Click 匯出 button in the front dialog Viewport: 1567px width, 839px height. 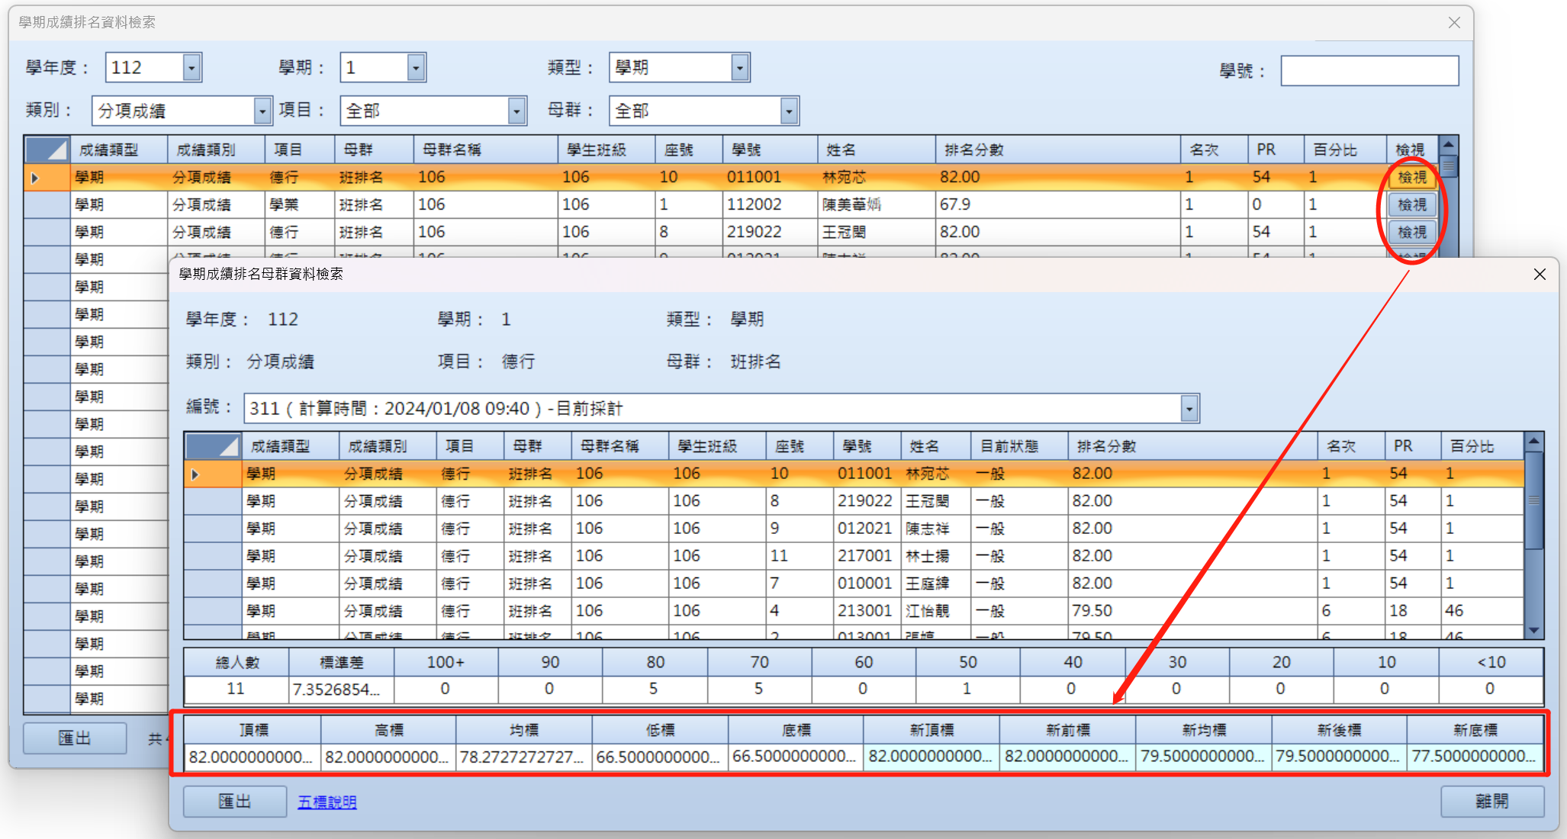coord(234,802)
